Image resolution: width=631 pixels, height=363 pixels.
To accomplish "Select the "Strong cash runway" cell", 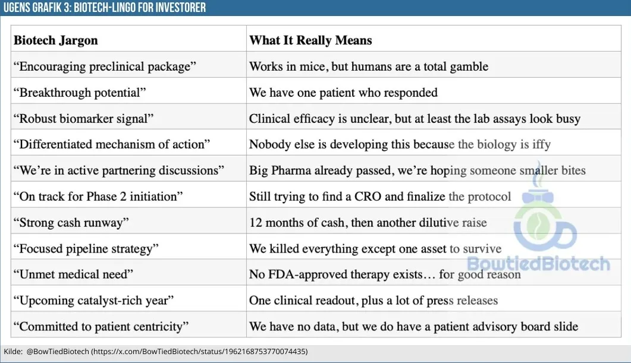I will coord(71,222).
